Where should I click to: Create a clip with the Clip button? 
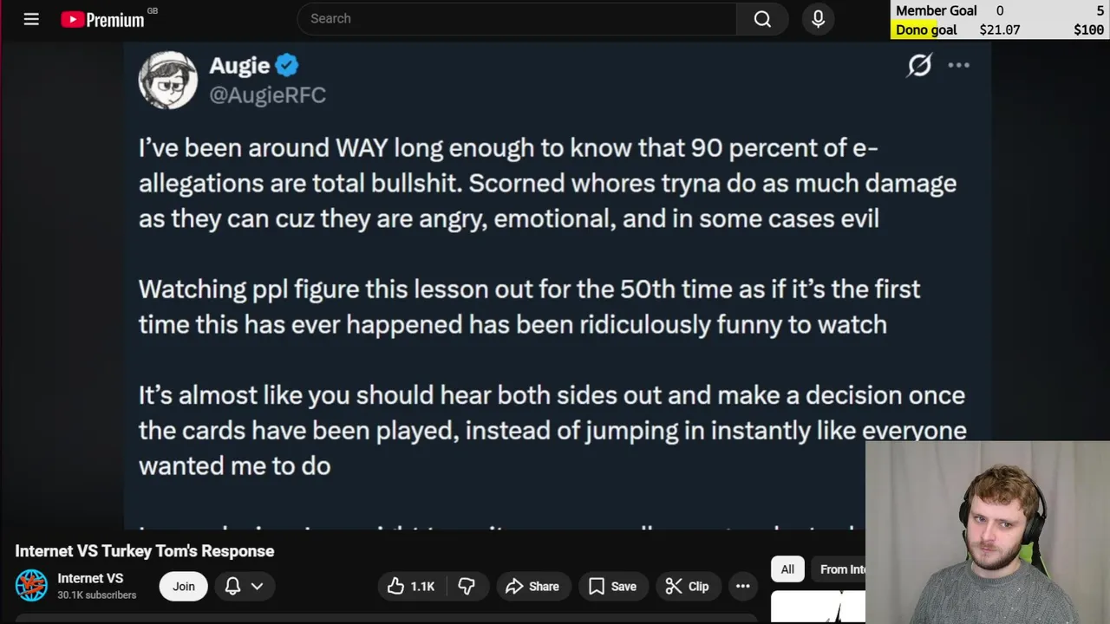pos(687,587)
